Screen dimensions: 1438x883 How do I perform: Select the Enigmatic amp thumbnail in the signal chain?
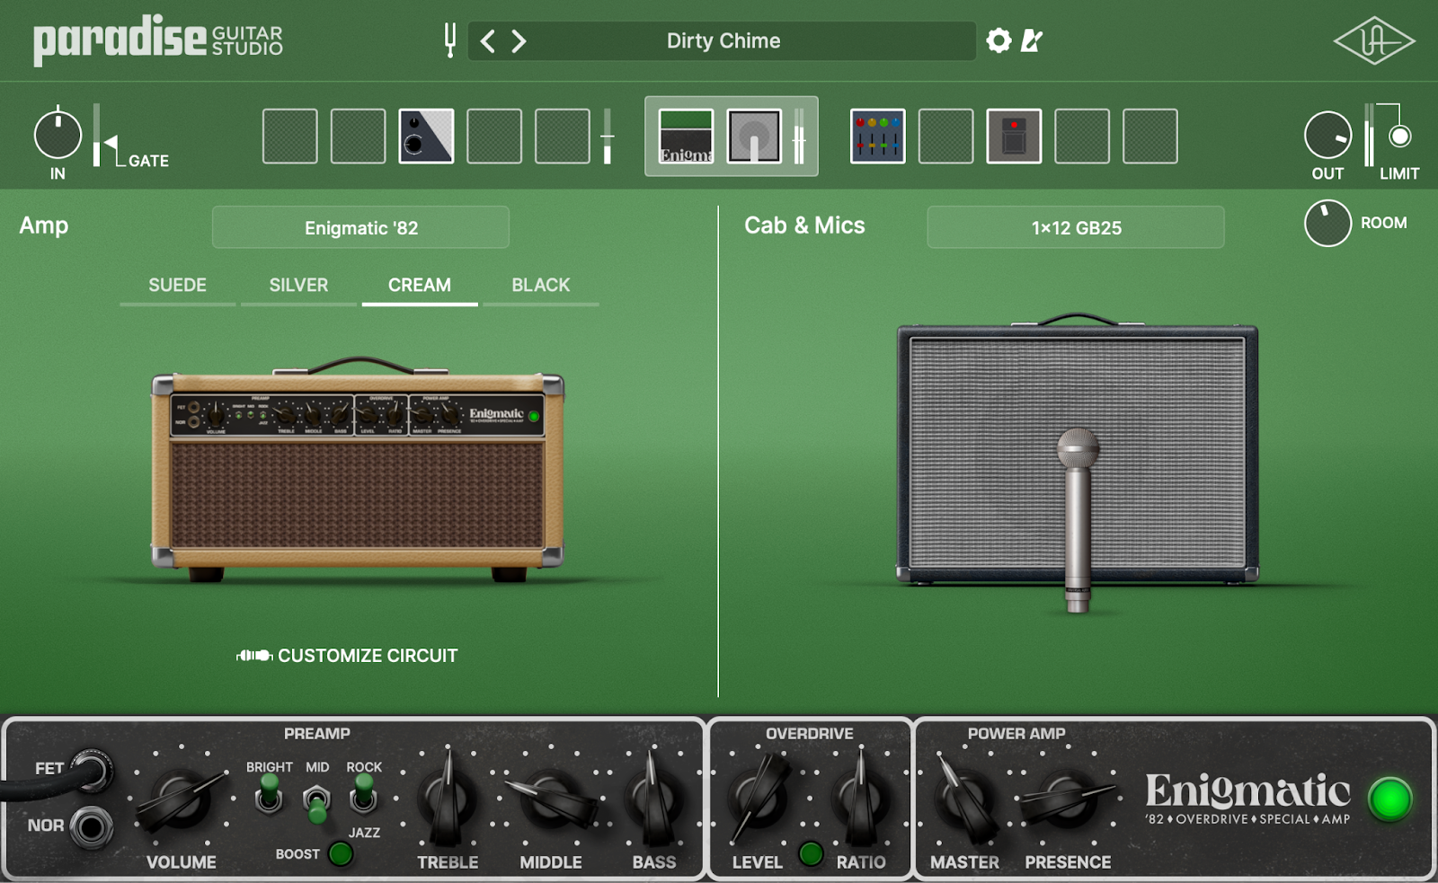pos(685,137)
